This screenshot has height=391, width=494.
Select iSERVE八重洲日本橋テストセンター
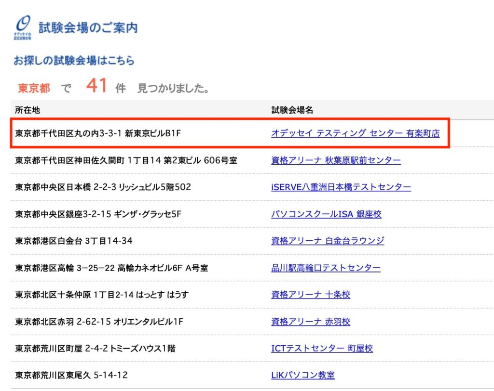341,187
